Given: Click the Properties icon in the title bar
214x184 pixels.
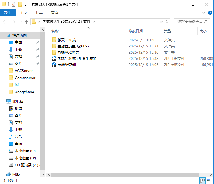Looking at the screenshot, I should click(x=13, y=4).
